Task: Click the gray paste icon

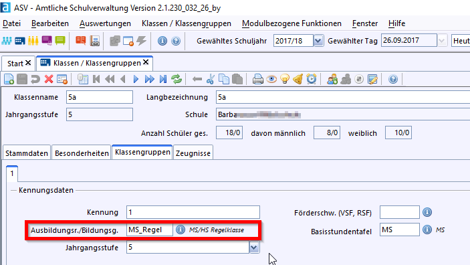Action: [237, 79]
